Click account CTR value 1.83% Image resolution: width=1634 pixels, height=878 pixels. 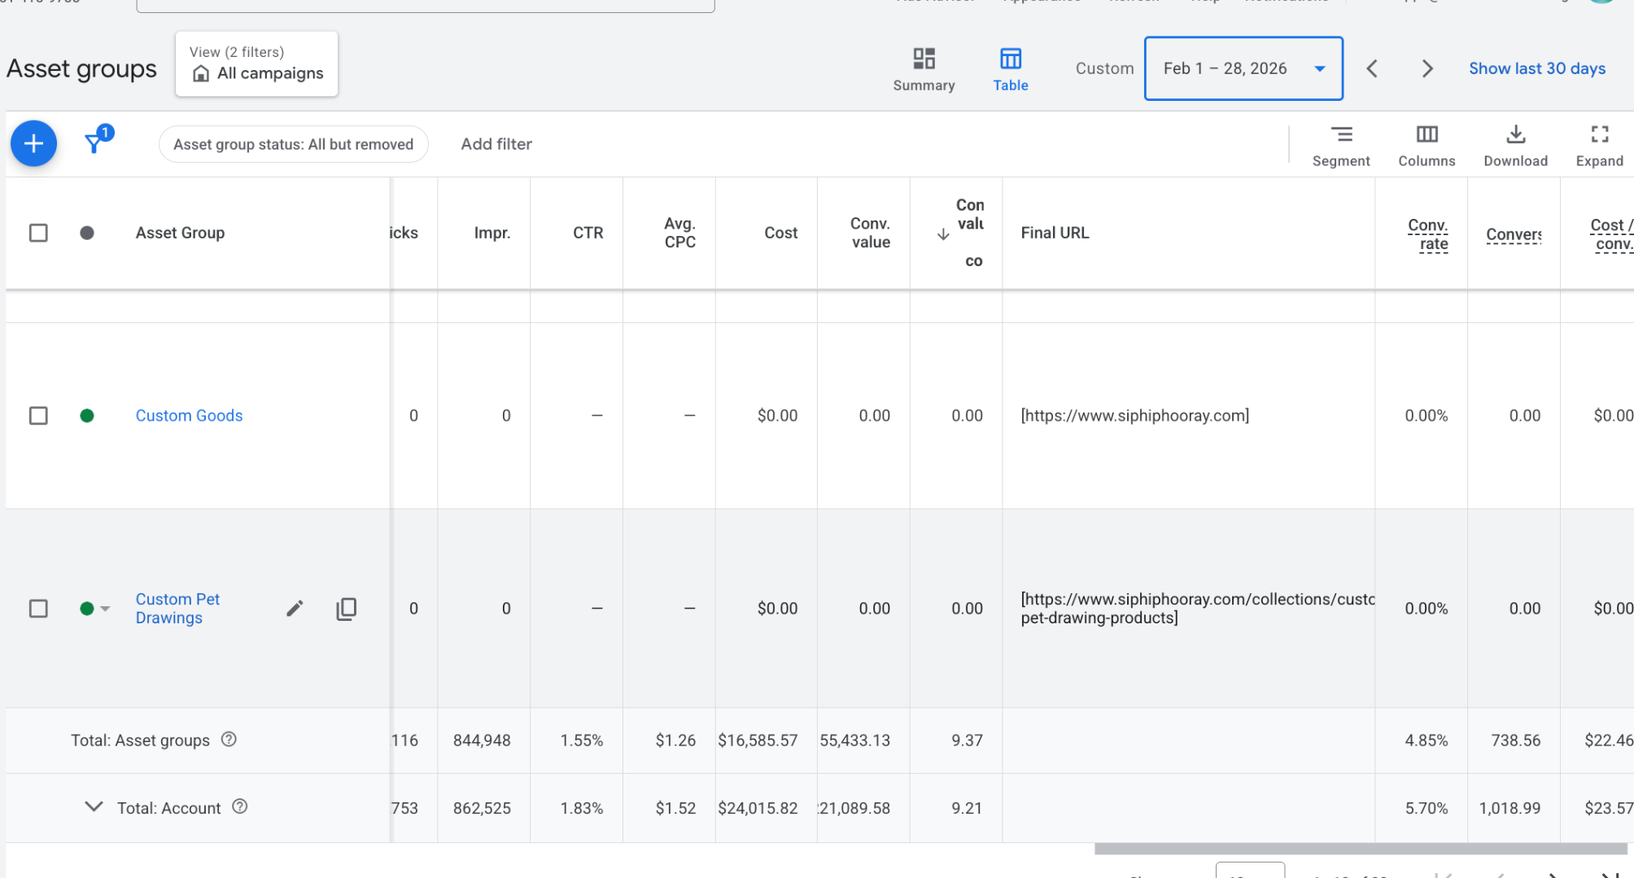tap(582, 808)
